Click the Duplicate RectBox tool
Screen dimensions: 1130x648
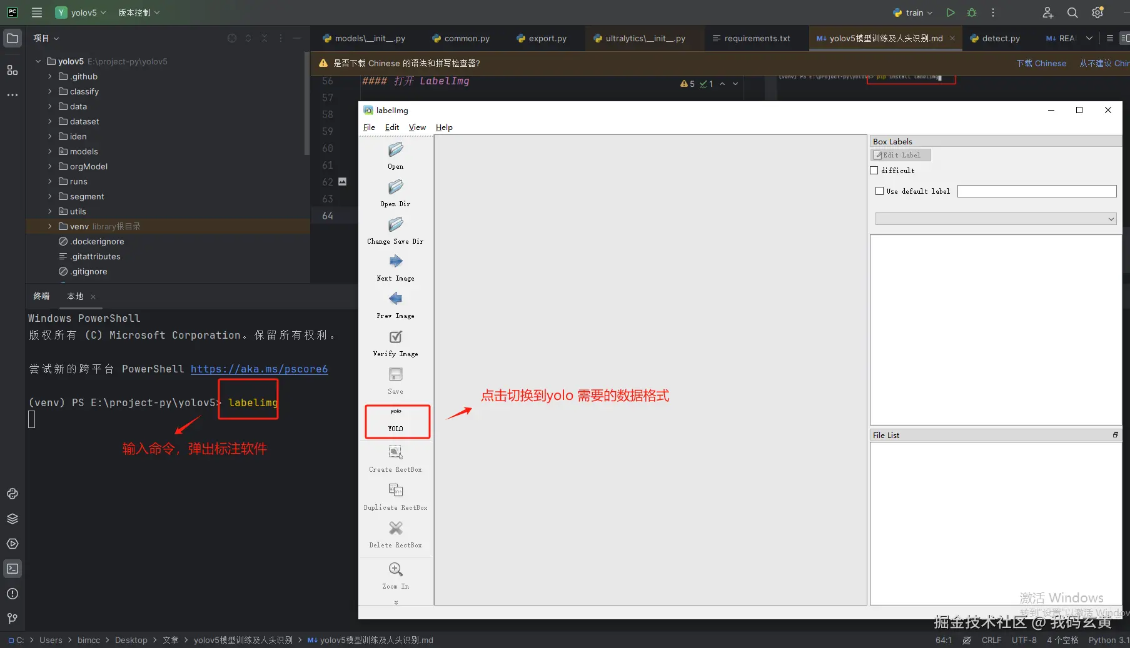pyautogui.click(x=395, y=491)
